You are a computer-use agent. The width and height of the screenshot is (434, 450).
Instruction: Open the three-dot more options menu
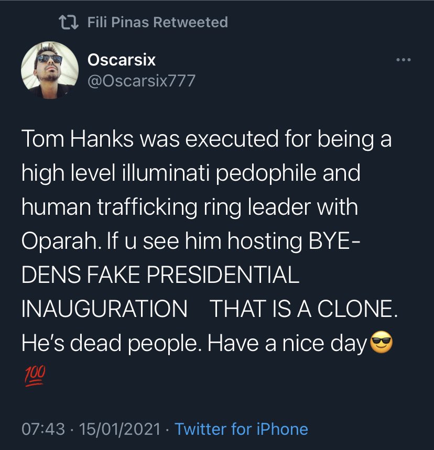pos(403,60)
